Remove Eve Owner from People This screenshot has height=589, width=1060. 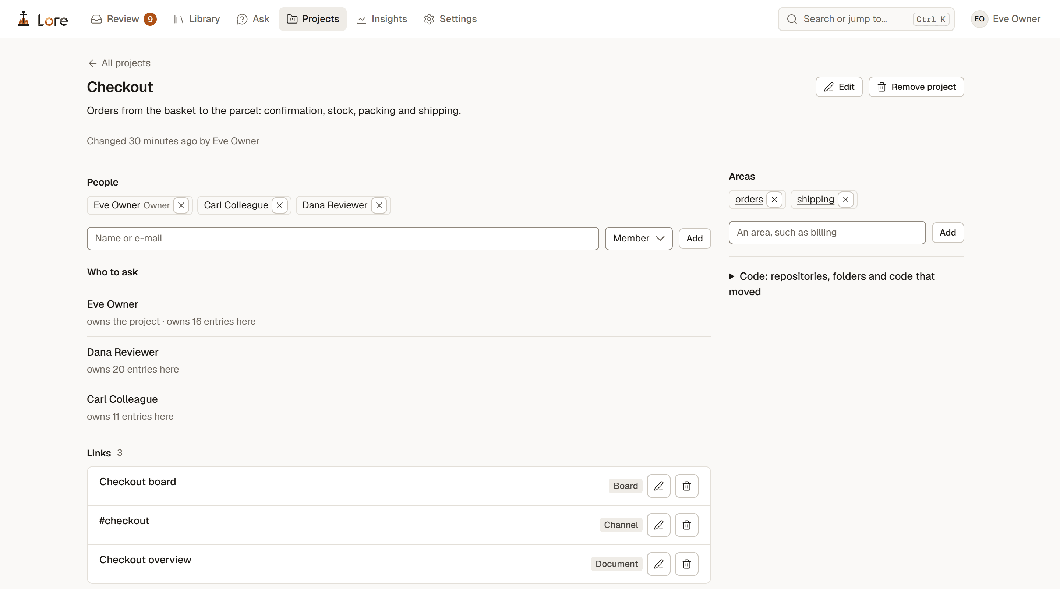(x=181, y=205)
